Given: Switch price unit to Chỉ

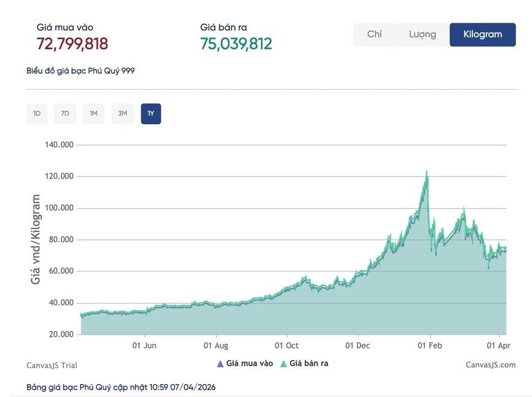Looking at the screenshot, I should tap(374, 34).
